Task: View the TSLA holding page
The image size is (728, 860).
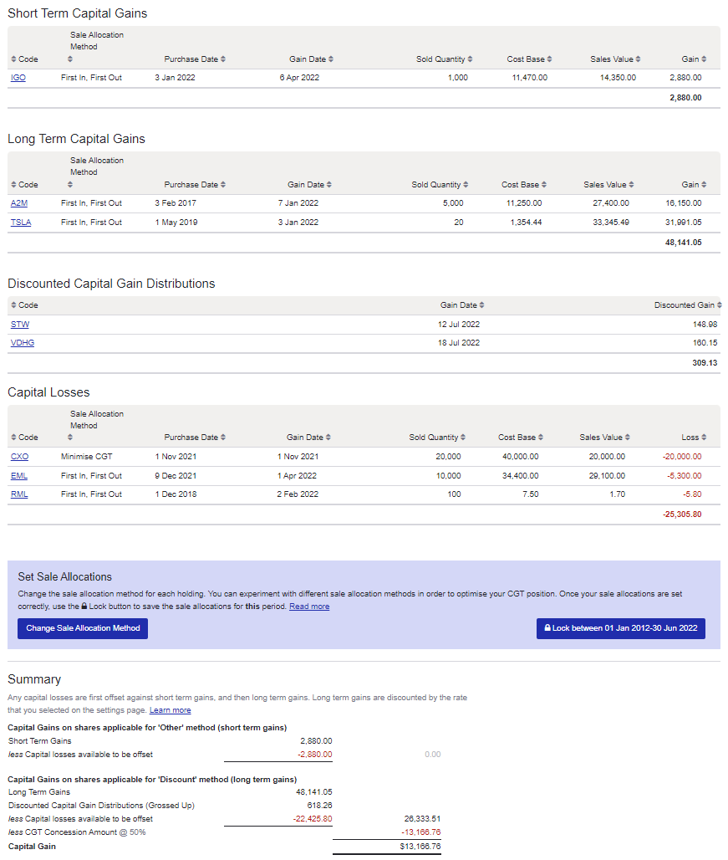Action: [x=20, y=222]
